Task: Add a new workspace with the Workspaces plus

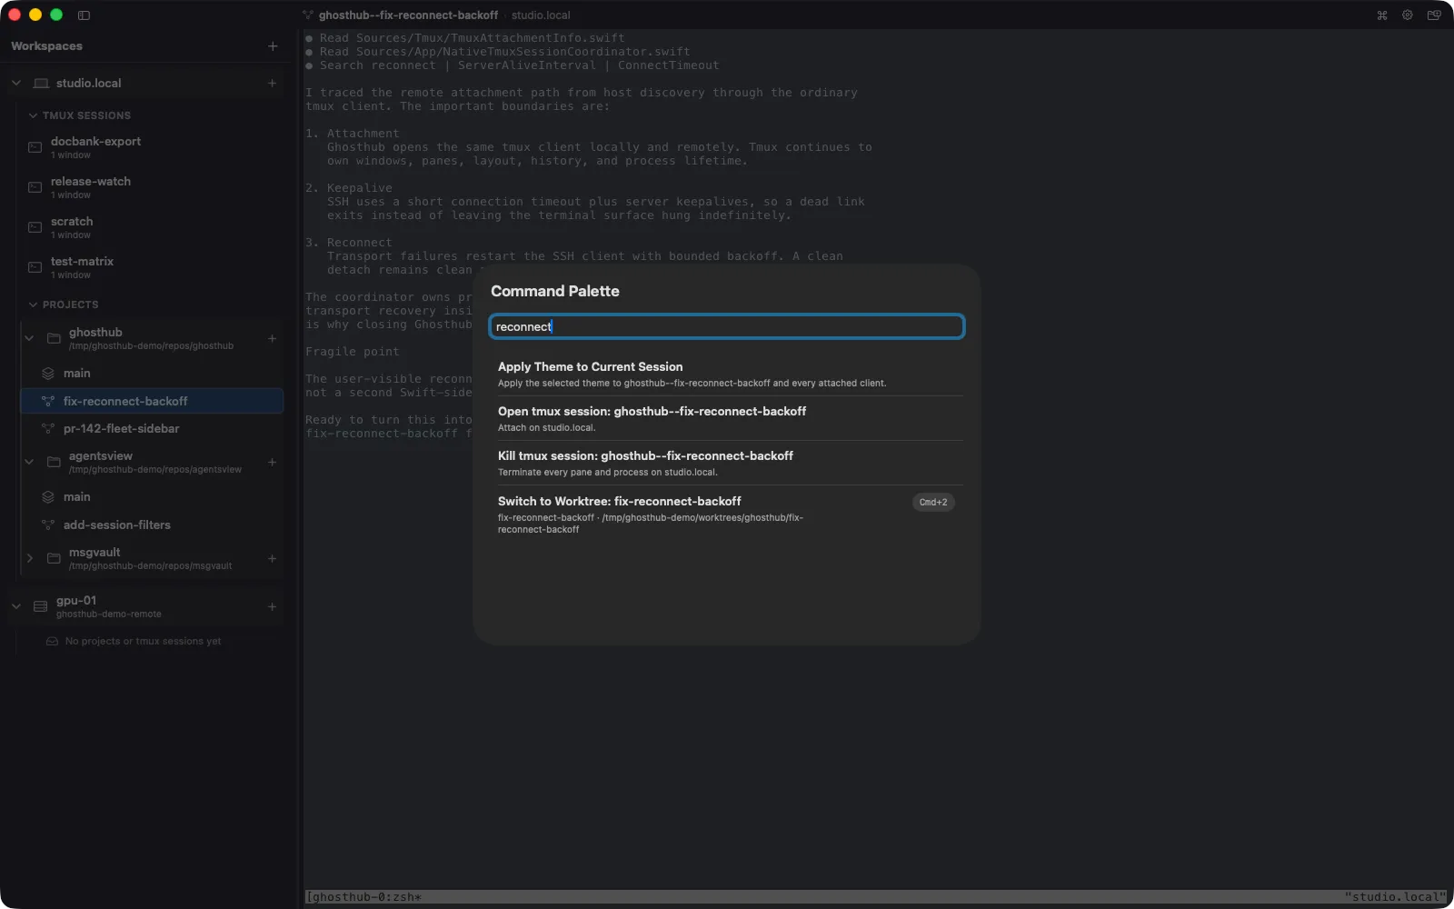Action: pos(273,46)
